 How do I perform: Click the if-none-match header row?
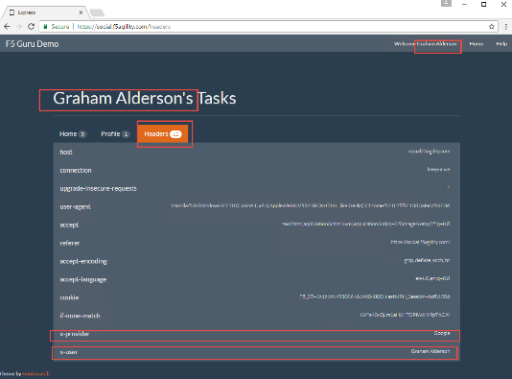click(x=257, y=316)
